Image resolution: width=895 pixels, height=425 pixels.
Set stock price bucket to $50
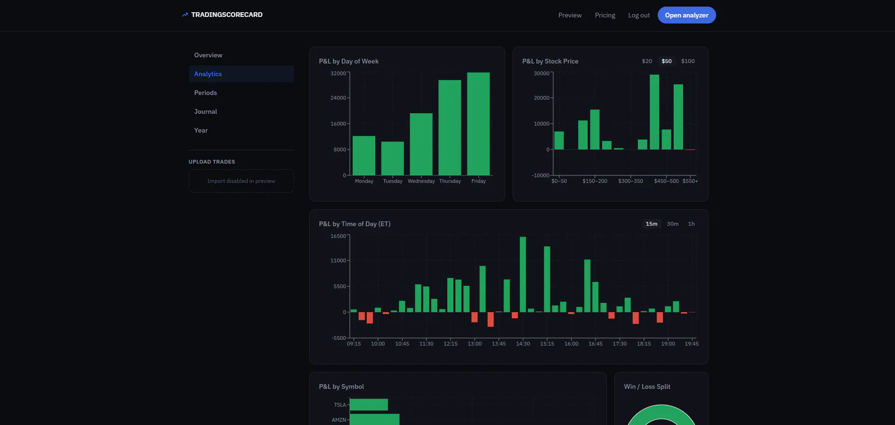coord(667,61)
